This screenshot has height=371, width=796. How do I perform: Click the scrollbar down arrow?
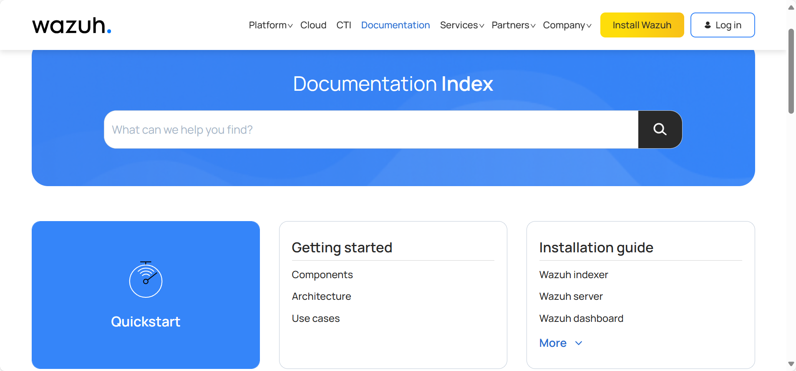click(x=791, y=364)
